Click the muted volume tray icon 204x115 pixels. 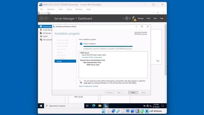[x=150, y=106]
